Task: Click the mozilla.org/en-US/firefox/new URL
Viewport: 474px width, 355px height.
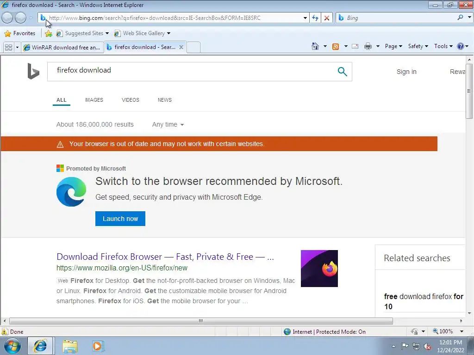Action: pos(122,268)
